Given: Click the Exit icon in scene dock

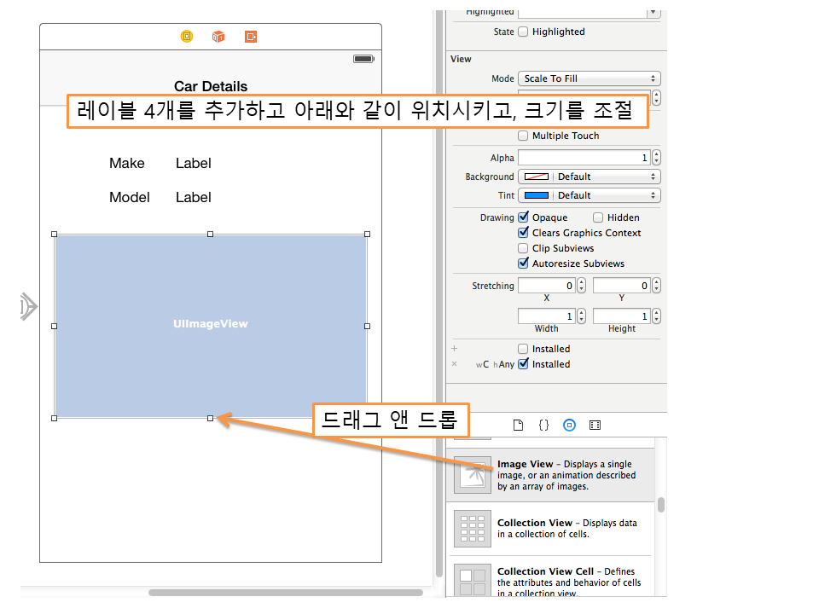Looking at the screenshot, I should [x=251, y=37].
